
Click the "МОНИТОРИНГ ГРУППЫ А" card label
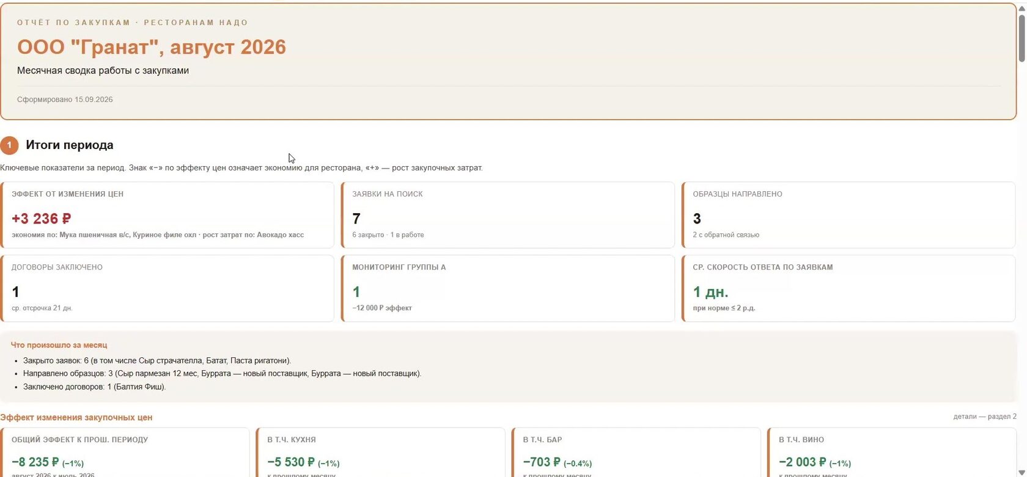399,268
